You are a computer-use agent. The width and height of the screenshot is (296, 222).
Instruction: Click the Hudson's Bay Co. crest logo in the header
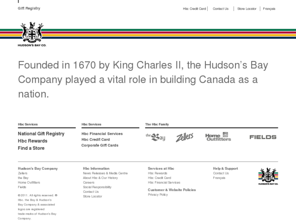32,34
